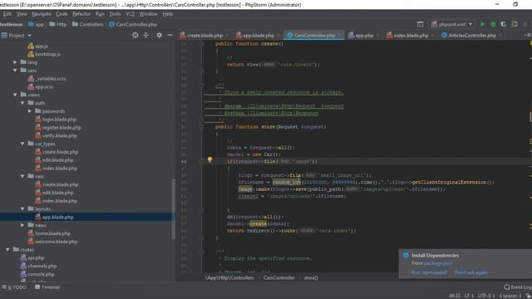Locate the open file with the Project panel target icon
Viewport: 532px width, 299px height.
pos(135,35)
